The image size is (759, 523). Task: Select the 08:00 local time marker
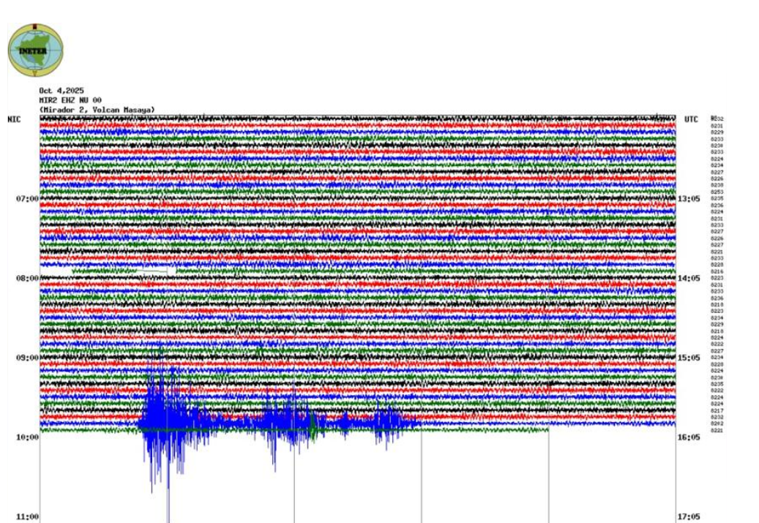point(27,278)
